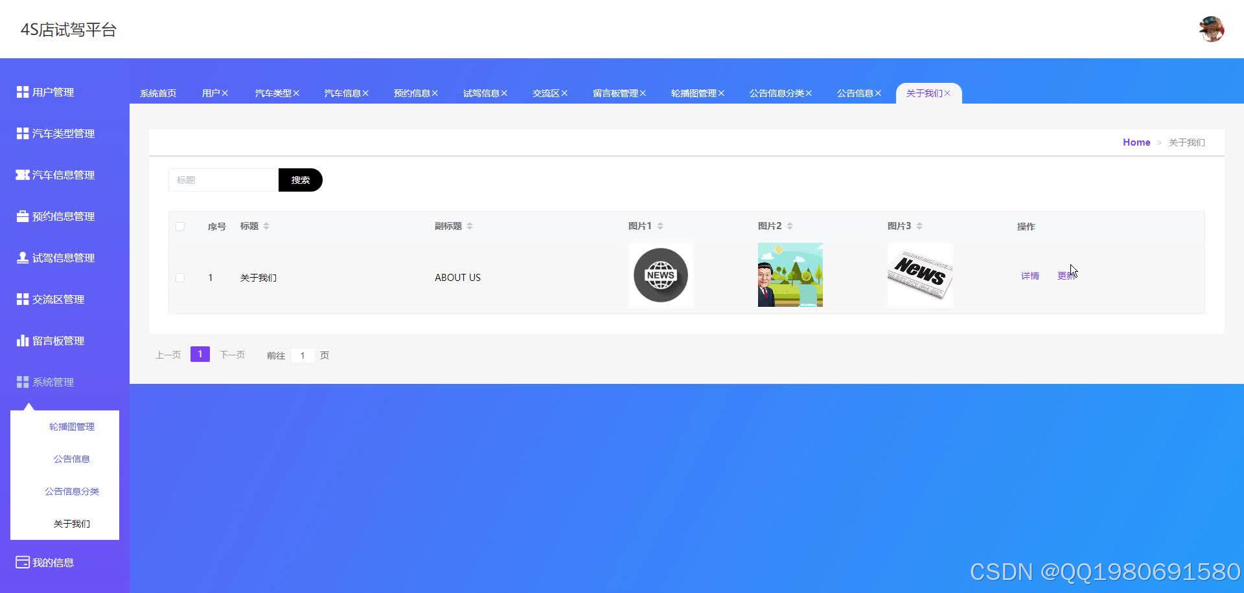Switch to the 系统首页 tab
1244x593 pixels.
158,93
